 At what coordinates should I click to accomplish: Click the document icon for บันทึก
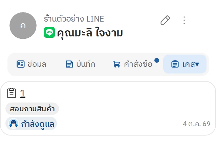[69, 64]
